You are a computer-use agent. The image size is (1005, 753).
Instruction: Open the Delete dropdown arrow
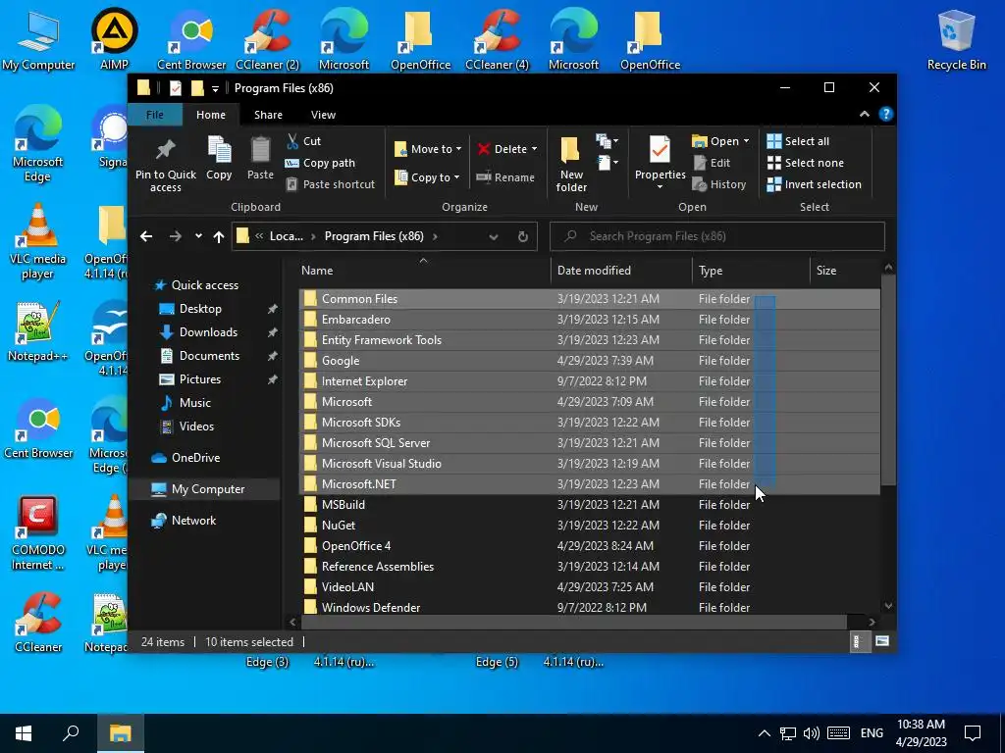534,149
